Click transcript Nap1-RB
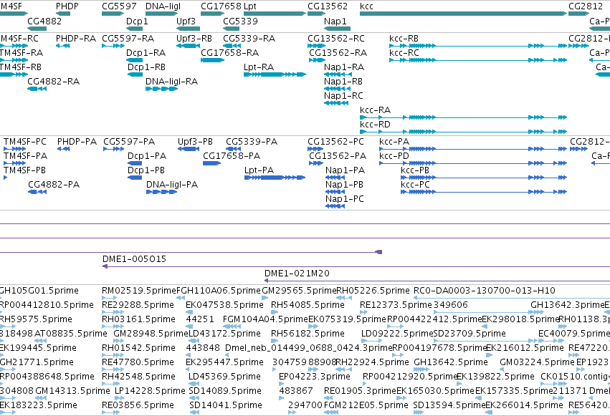 [338, 89]
